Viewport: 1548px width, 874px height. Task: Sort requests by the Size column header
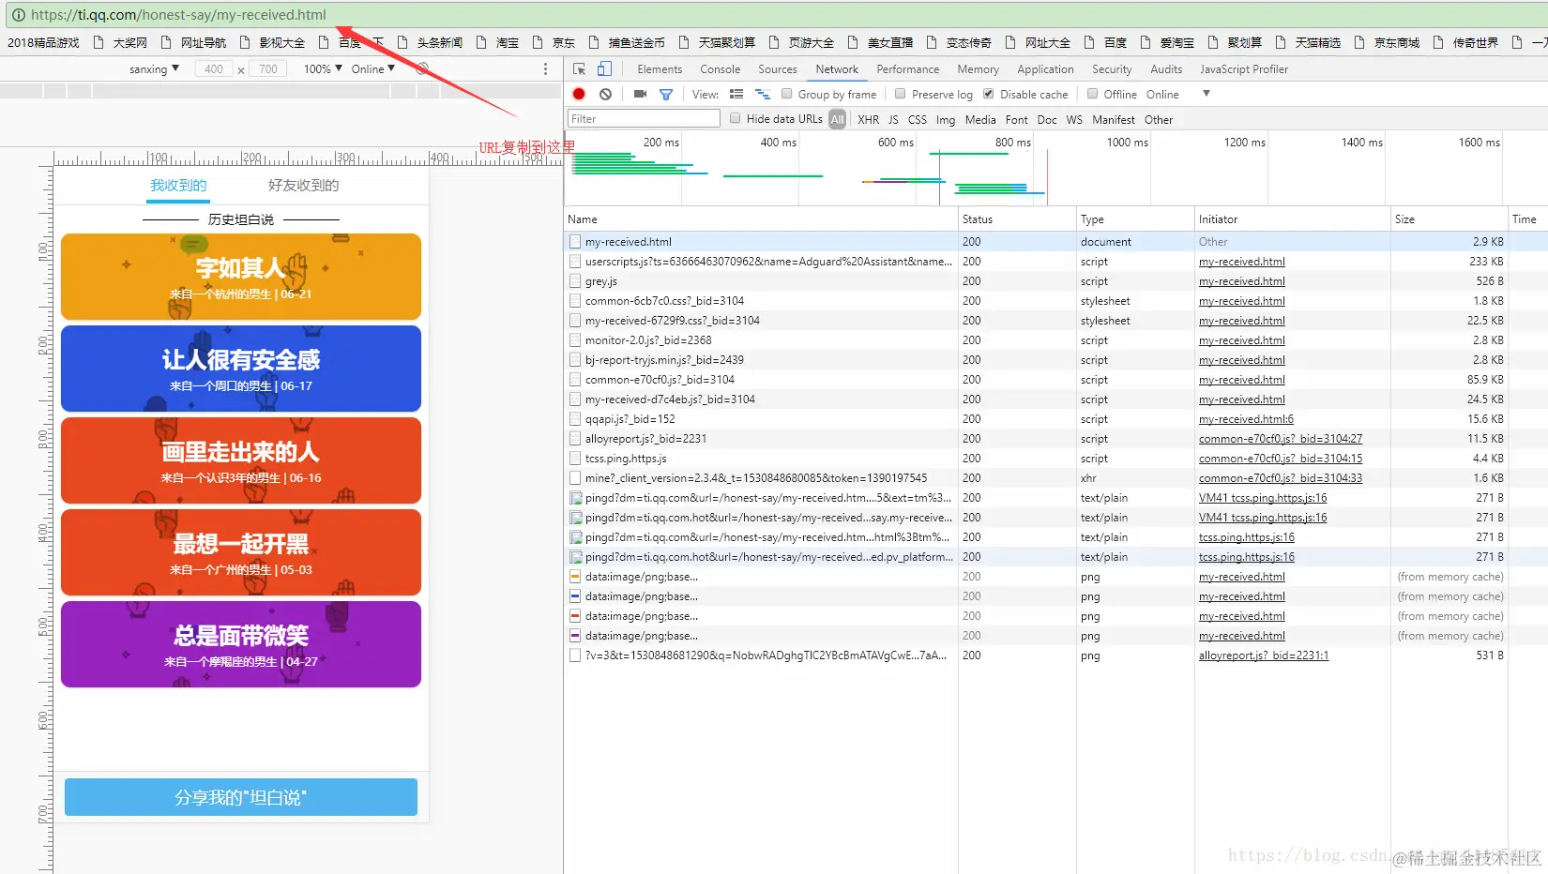tap(1449, 219)
